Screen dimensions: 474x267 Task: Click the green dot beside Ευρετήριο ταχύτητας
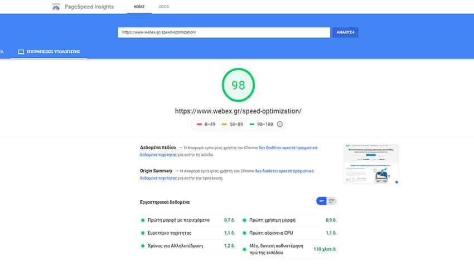coord(143,233)
